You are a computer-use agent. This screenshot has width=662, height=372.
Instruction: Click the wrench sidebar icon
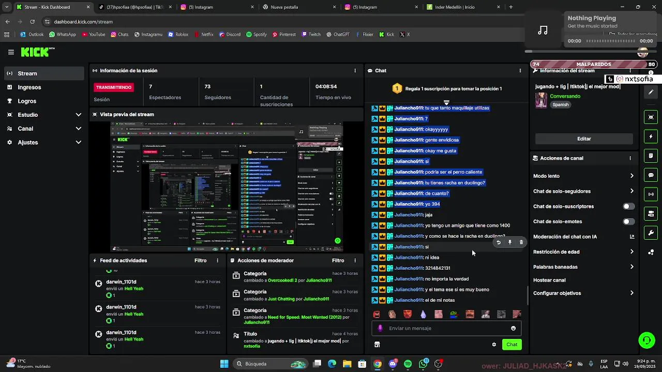coord(651,233)
